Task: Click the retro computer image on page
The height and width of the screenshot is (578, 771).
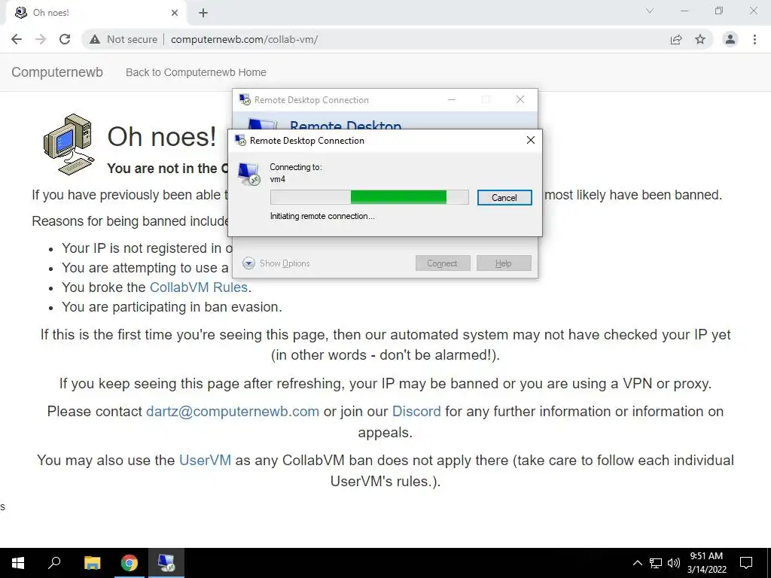Action: coord(69,144)
